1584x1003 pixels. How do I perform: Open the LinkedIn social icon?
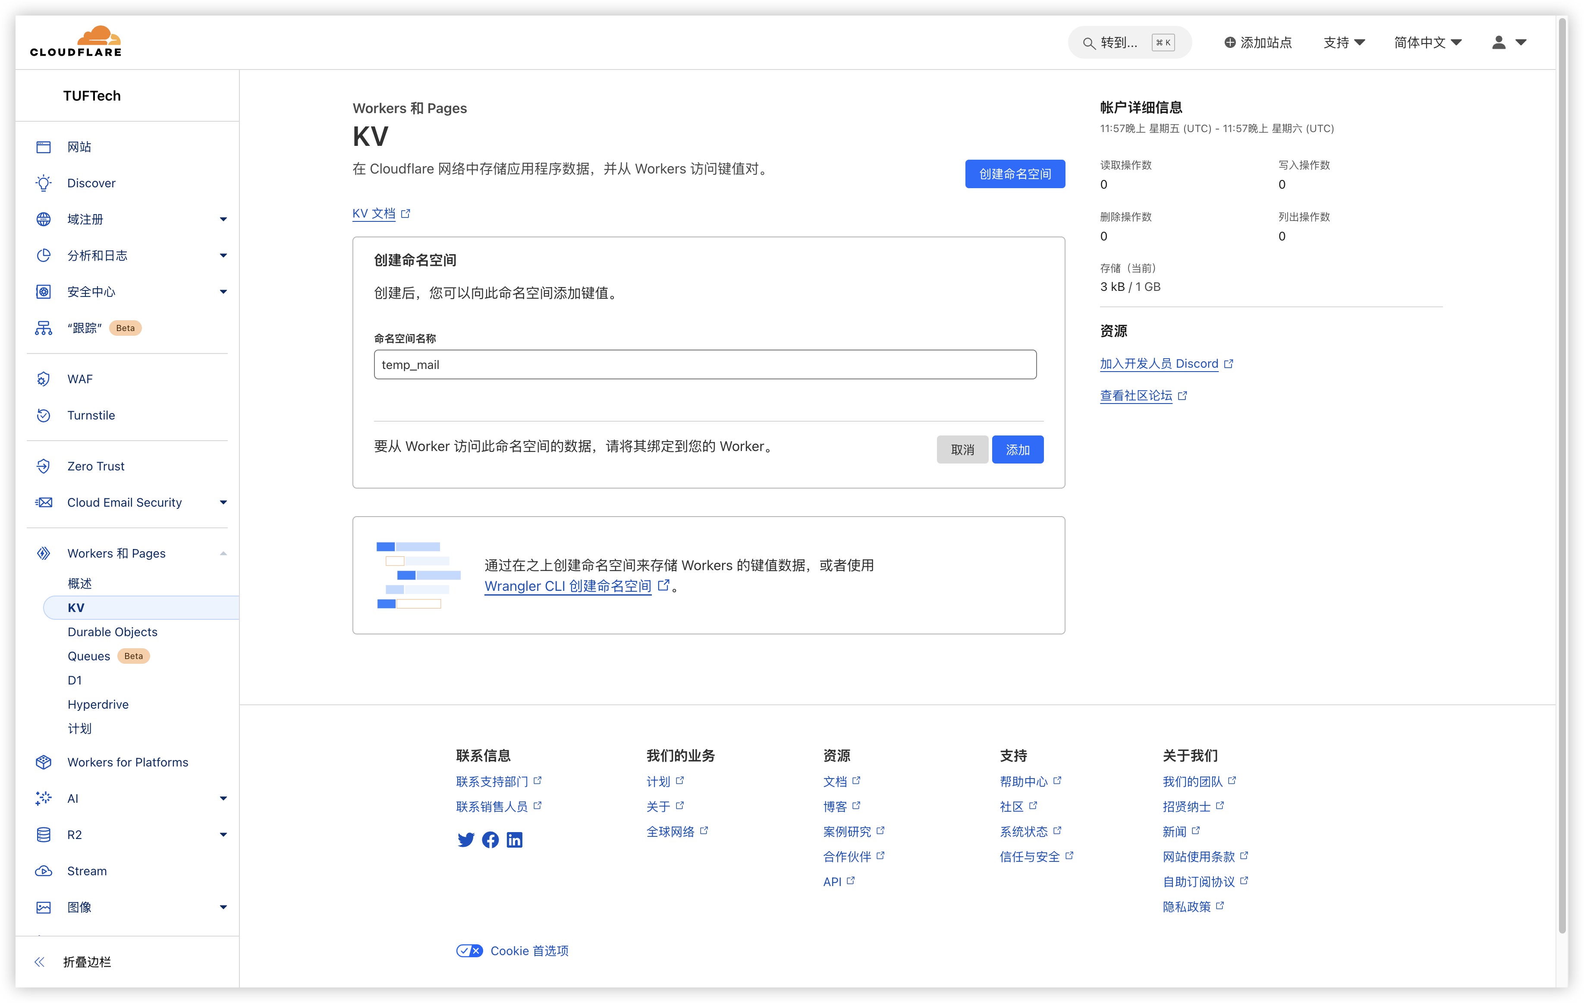(514, 840)
